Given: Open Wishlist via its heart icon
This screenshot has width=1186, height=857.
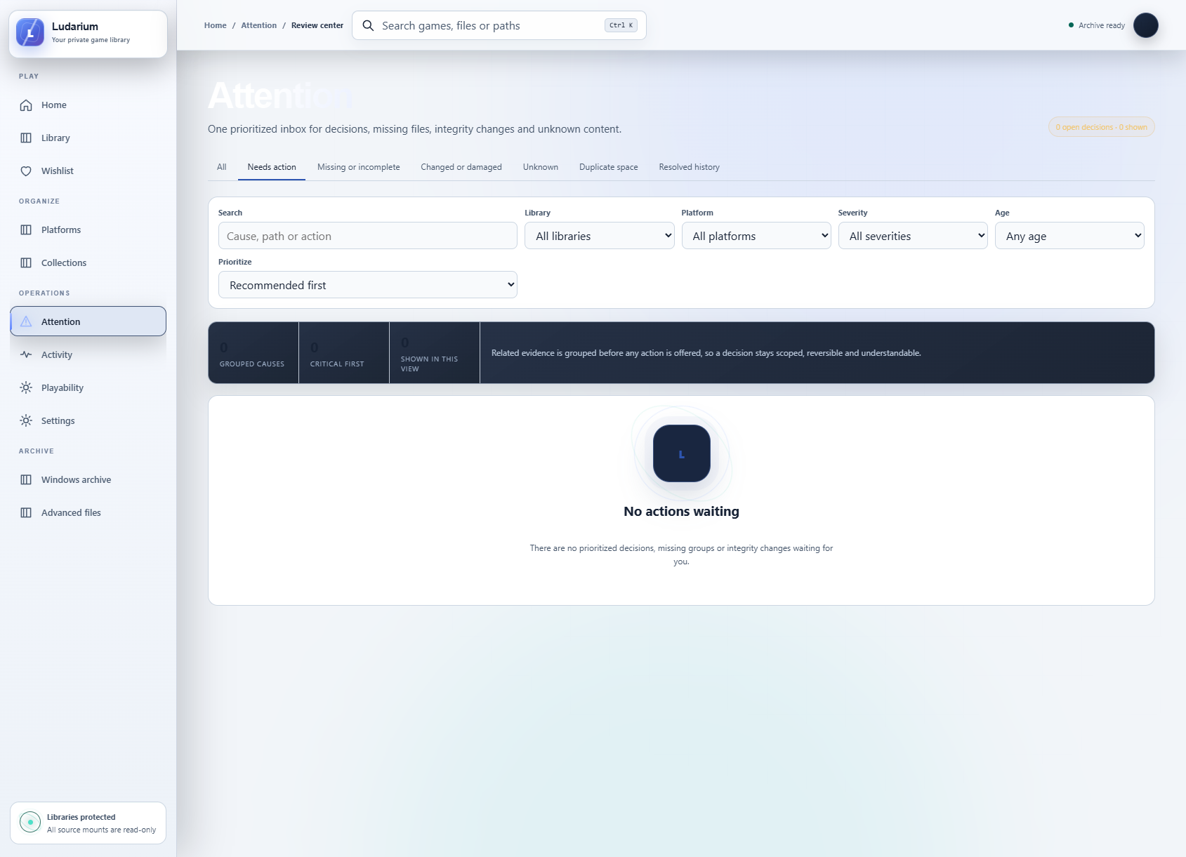Looking at the screenshot, I should tap(26, 171).
